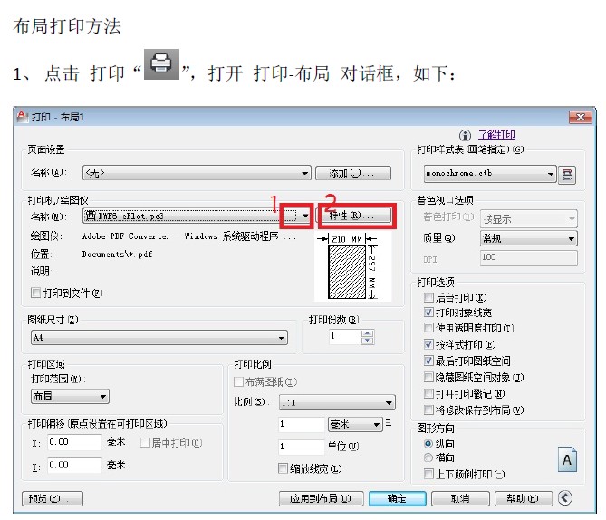Toggle the 布满图纸 checkbox
The width and height of the screenshot is (606, 520).
238,382
